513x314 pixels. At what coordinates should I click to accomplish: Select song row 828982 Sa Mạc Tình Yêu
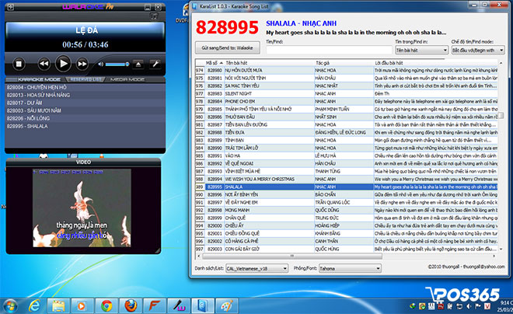[x=346, y=86]
